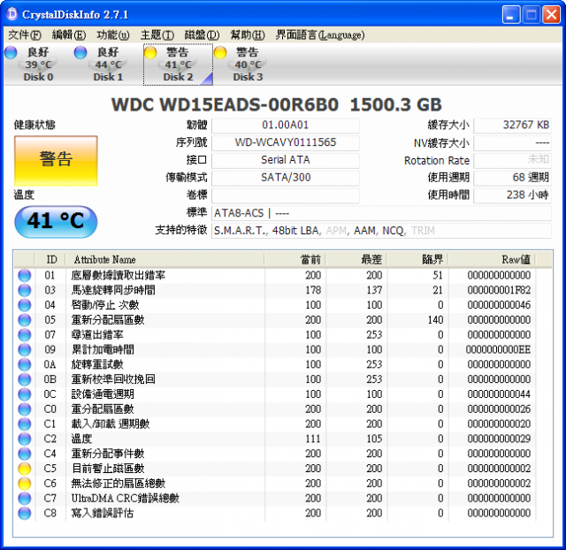Click the supported features field with S.M.A.R.T.
Screen dimensions: 566x550
pyautogui.click(x=381, y=231)
